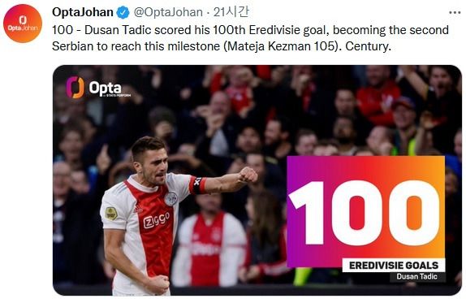466x303 pixels.
Task: Open the 21시간 timestamp permalink
Action: click(231, 12)
